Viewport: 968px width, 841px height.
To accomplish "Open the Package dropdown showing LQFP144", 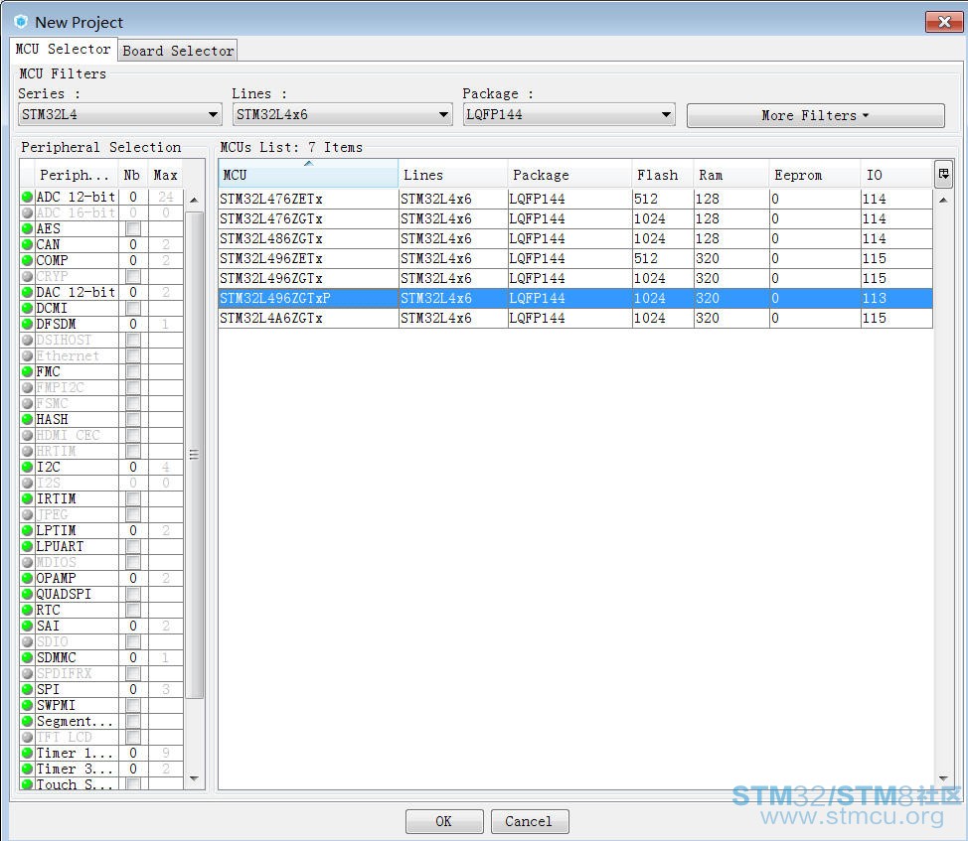I will 569,115.
